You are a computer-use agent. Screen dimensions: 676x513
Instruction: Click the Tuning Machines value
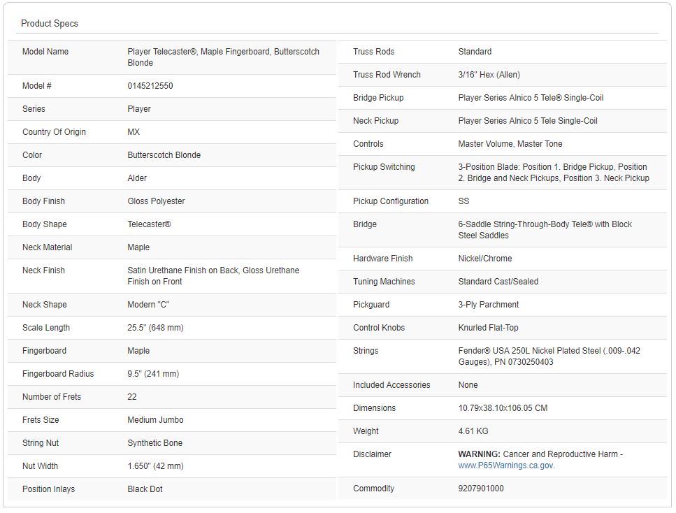pyautogui.click(x=498, y=282)
